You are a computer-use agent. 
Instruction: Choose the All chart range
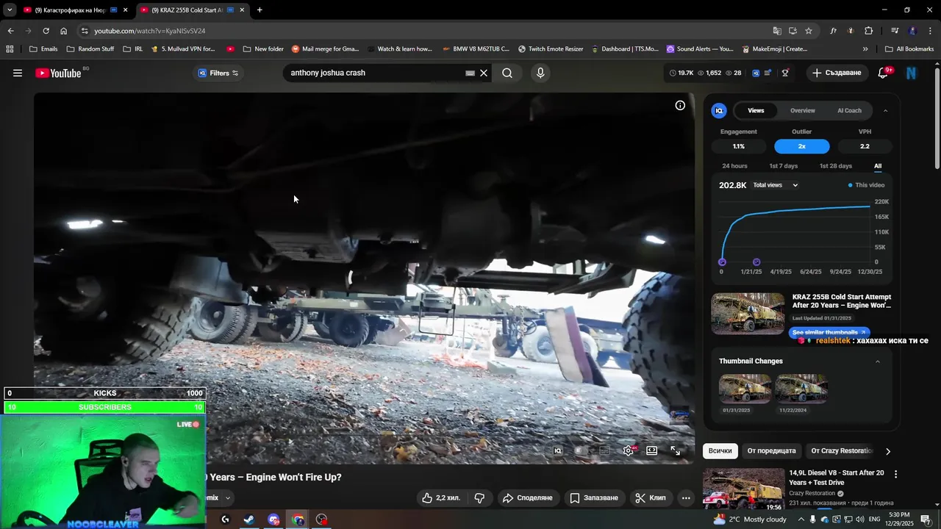[x=878, y=166]
